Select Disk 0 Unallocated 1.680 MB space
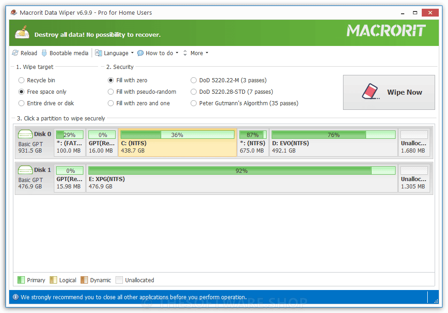 pos(414,142)
